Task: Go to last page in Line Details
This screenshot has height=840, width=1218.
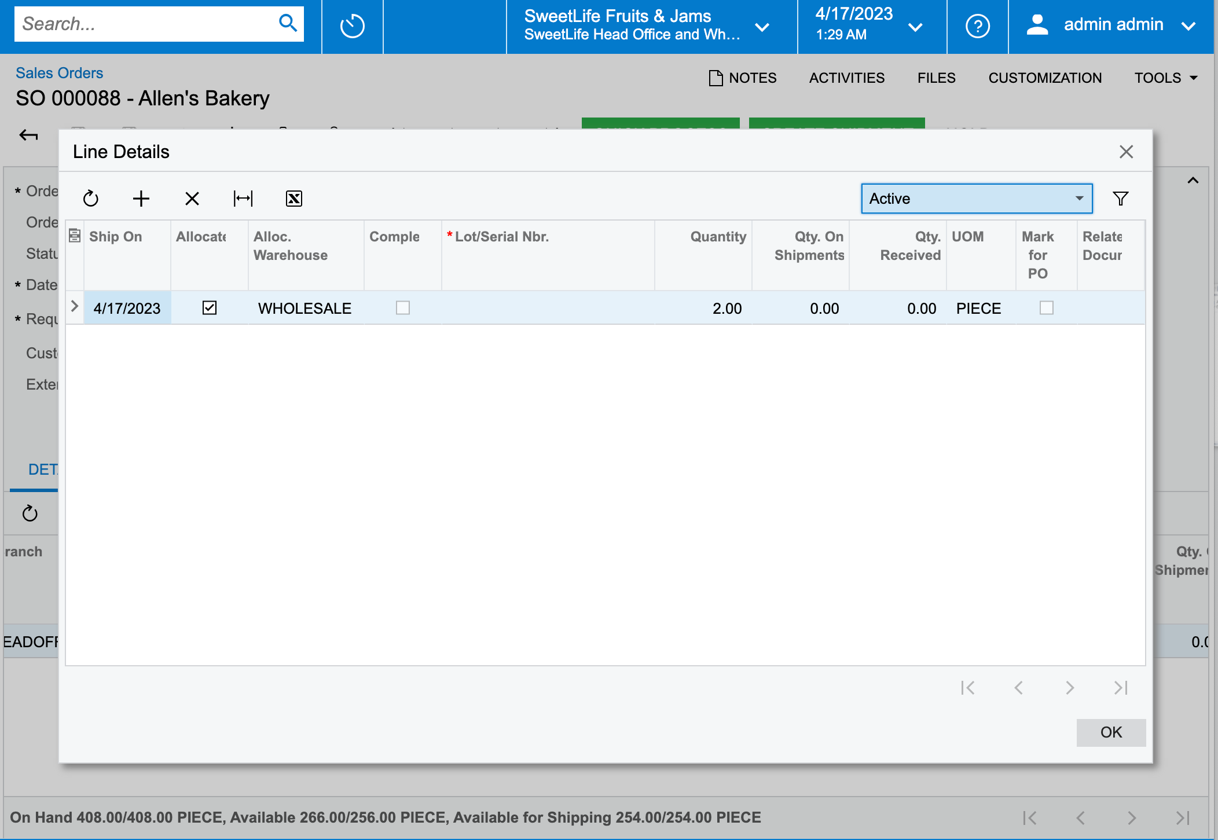Action: [x=1121, y=688]
